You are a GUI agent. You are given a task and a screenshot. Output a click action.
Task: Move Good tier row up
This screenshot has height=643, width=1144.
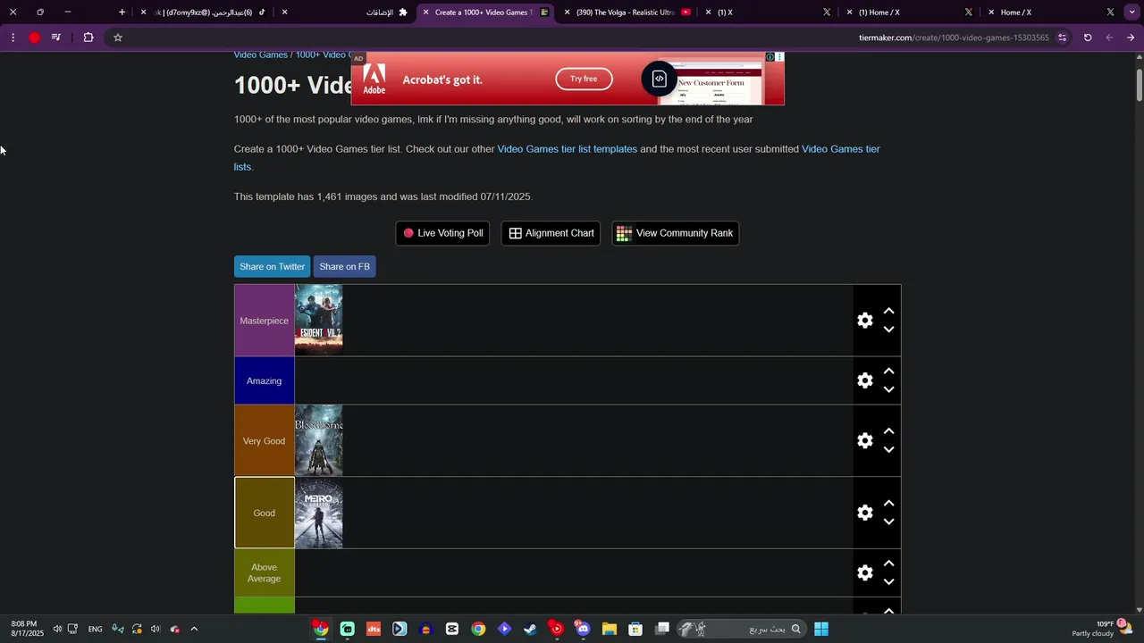pyautogui.click(x=888, y=503)
